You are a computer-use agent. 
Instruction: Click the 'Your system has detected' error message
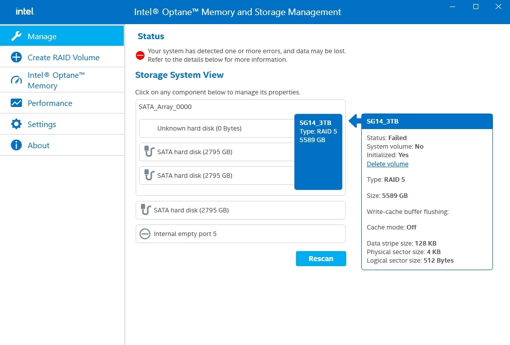tap(247, 55)
